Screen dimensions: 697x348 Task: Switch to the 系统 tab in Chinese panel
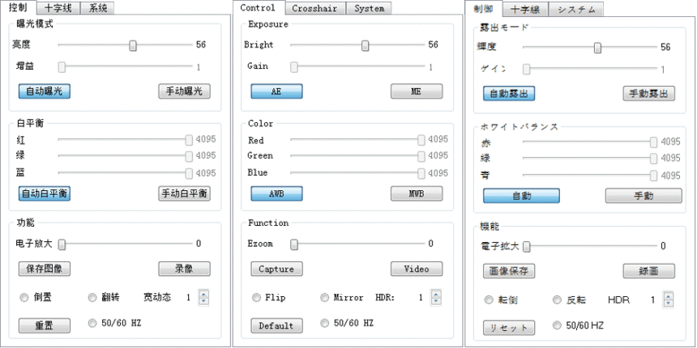pos(98,8)
